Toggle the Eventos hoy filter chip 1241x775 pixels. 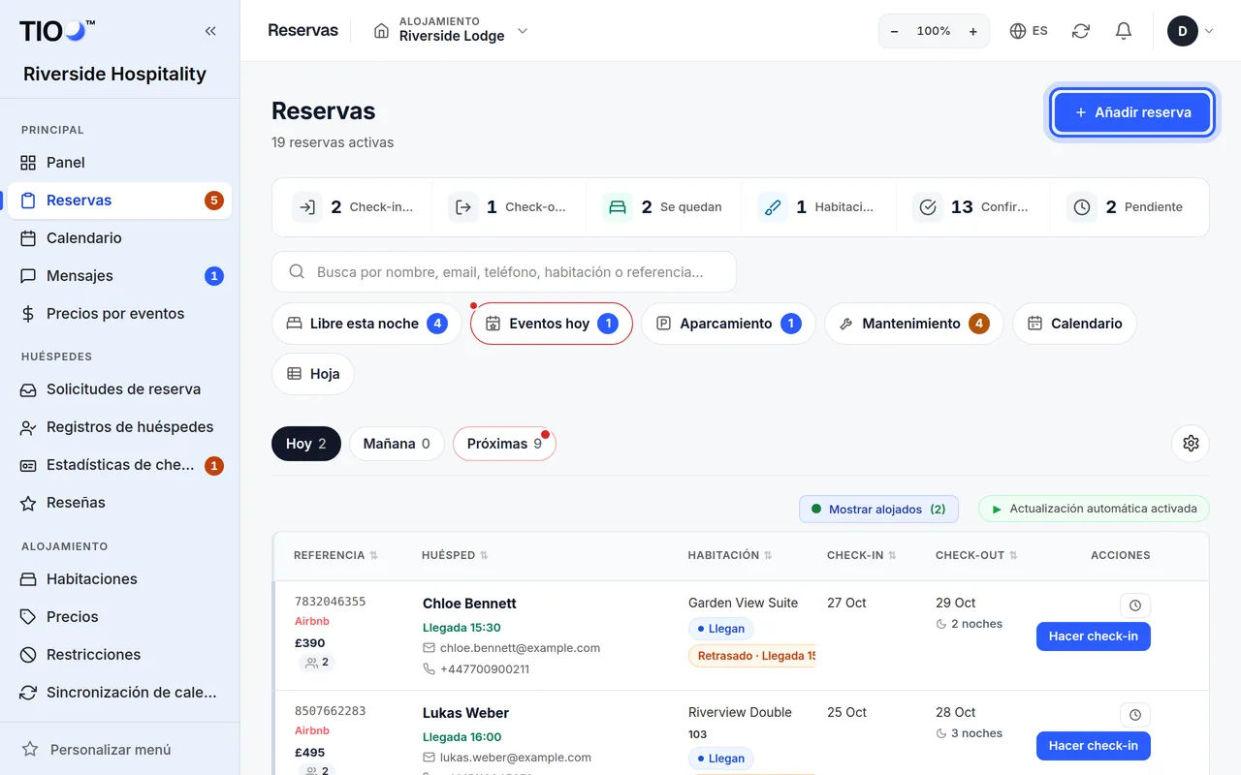tap(551, 324)
